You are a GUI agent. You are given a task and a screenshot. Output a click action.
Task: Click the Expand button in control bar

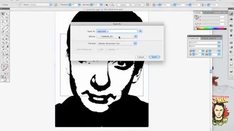click(x=123, y=5)
